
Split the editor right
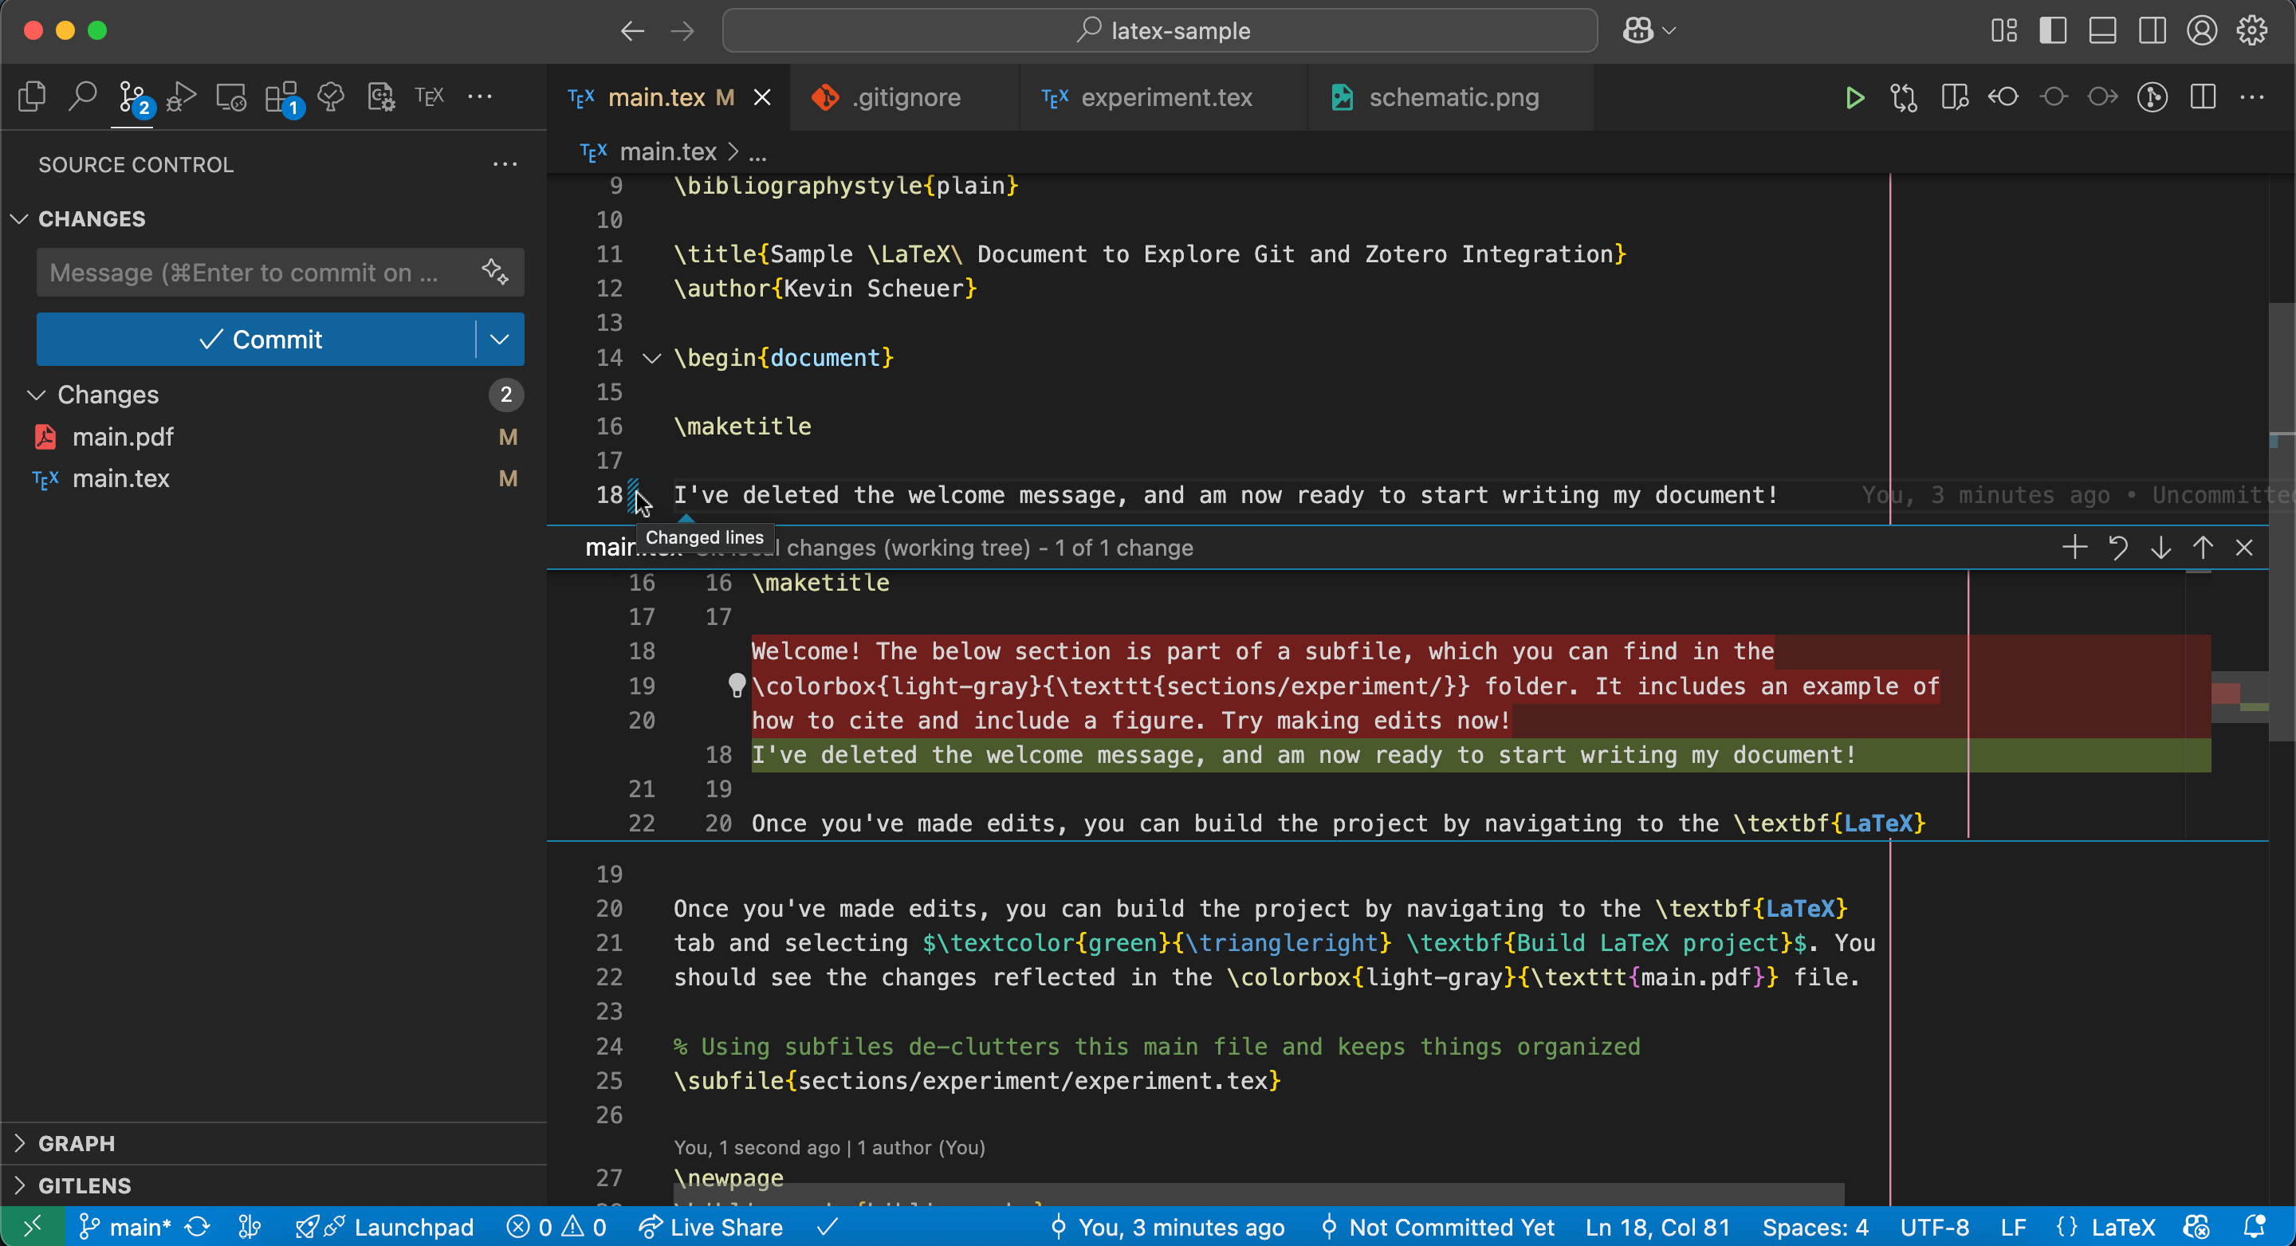tap(2203, 97)
